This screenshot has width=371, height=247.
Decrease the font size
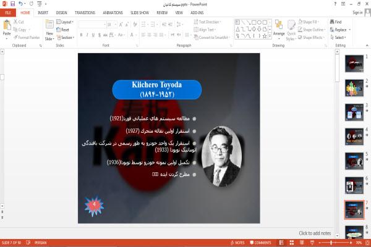127,24
